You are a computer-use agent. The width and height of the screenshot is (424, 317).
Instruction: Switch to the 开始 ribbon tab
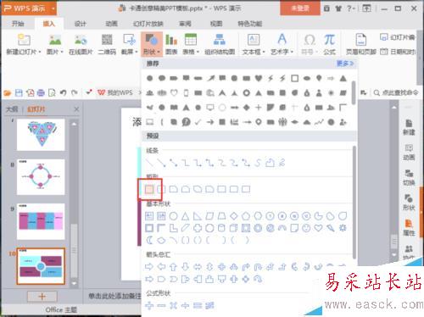18,24
